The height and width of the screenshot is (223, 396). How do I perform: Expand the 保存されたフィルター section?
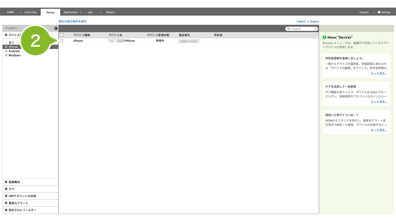(6, 210)
